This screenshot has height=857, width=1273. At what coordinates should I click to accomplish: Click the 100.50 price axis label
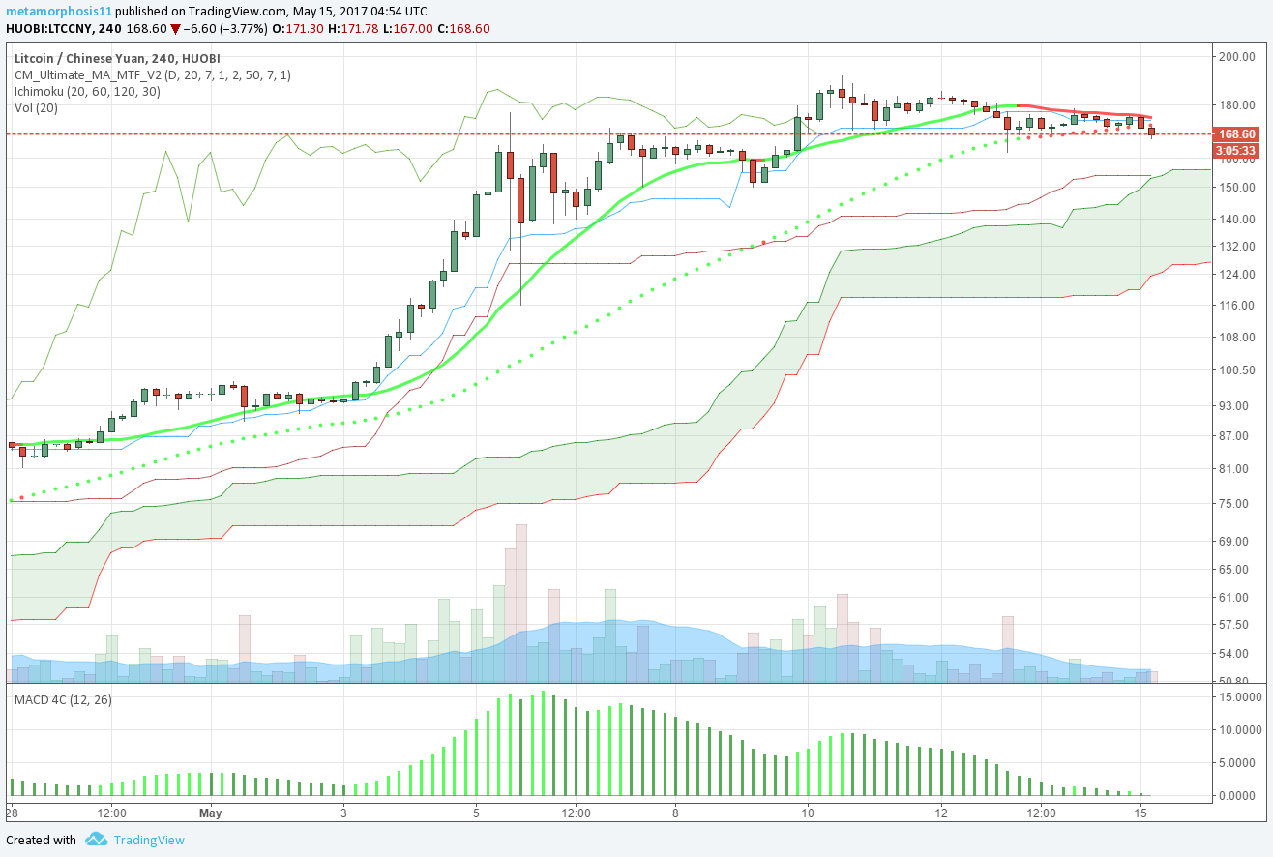1237,370
